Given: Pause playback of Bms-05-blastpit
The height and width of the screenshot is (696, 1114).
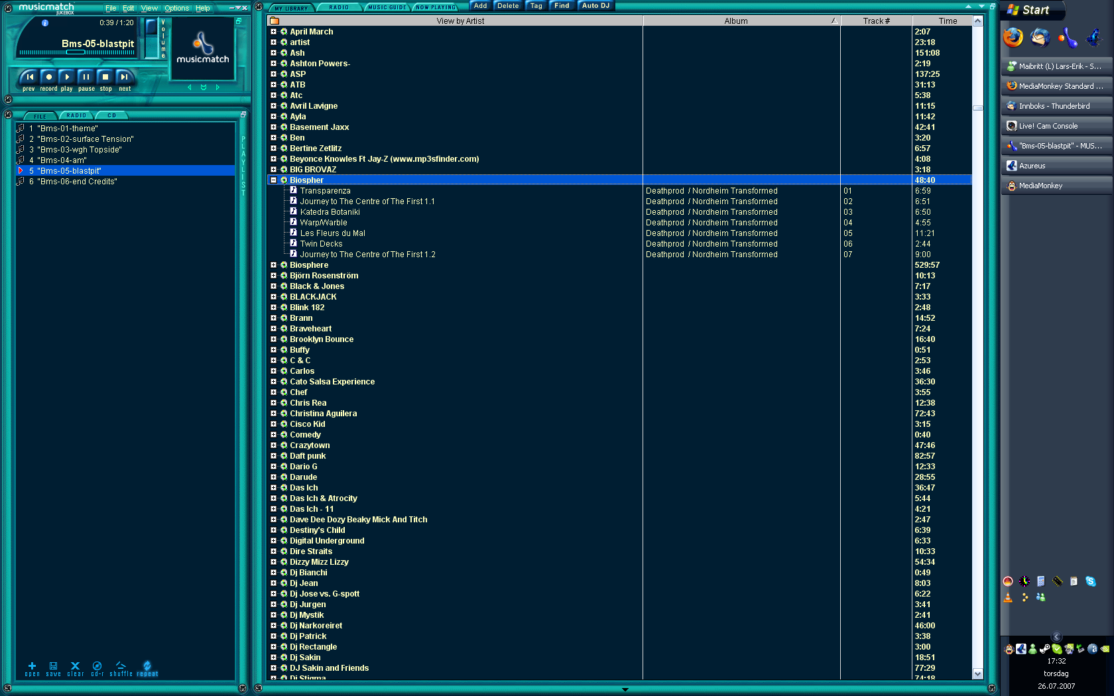Looking at the screenshot, I should (86, 77).
